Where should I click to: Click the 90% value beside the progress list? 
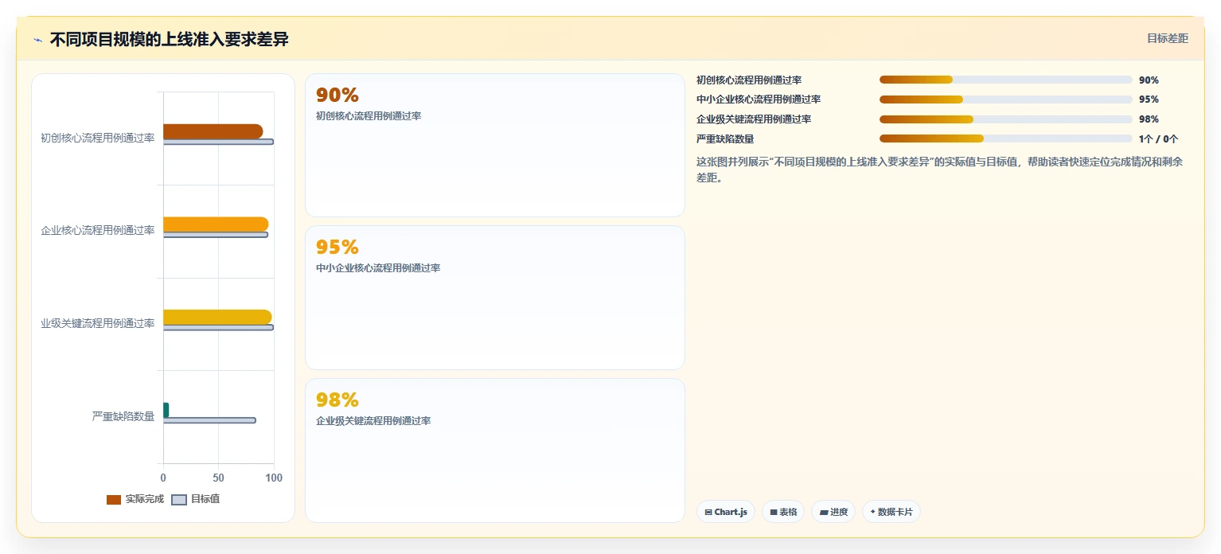tap(1149, 80)
